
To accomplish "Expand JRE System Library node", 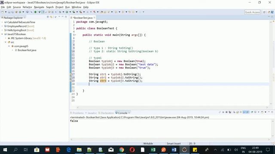I will (6, 38).
